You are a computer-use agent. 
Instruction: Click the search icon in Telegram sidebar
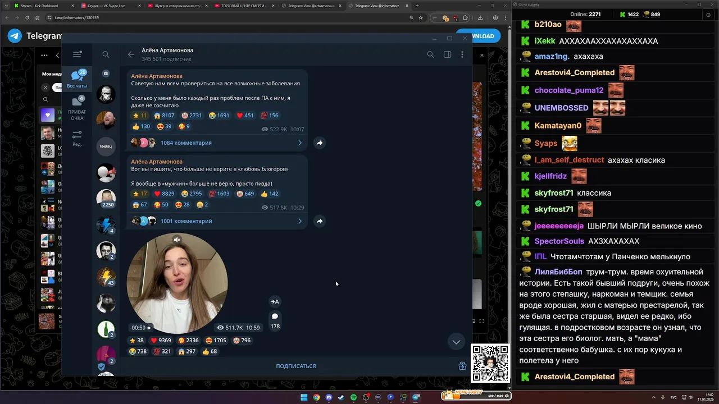click(106, 54)
